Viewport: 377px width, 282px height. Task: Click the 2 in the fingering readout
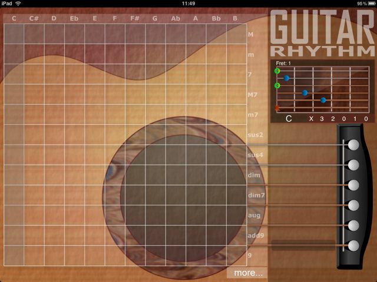click(x=333, y=119)
